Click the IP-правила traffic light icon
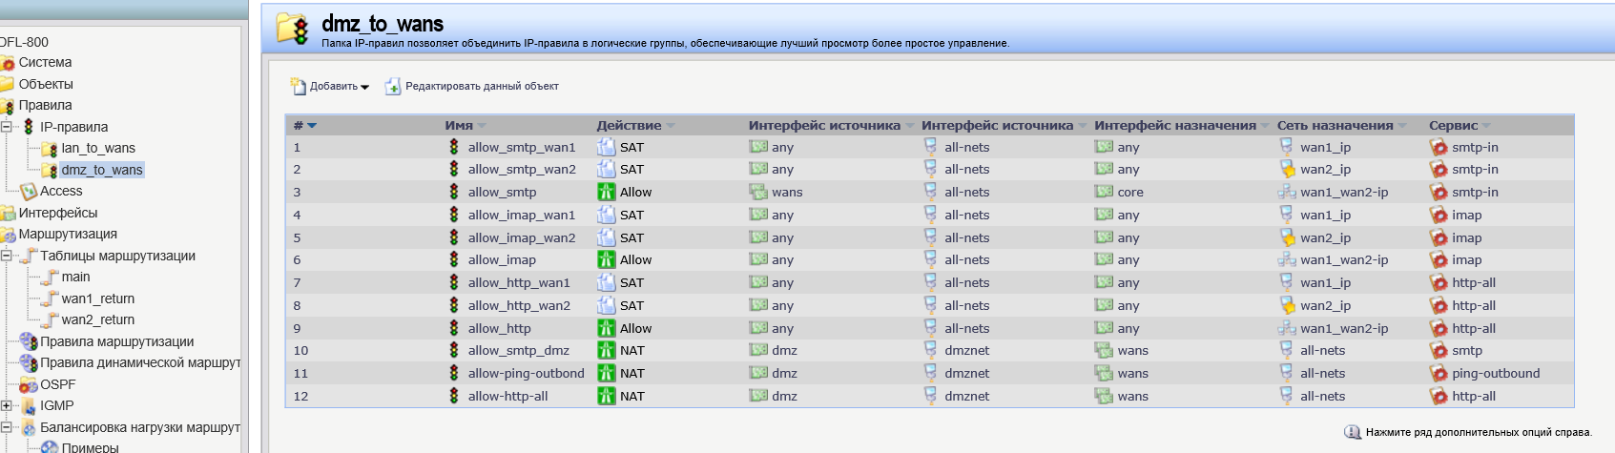 pyautogui.click(x=29, y=127)
